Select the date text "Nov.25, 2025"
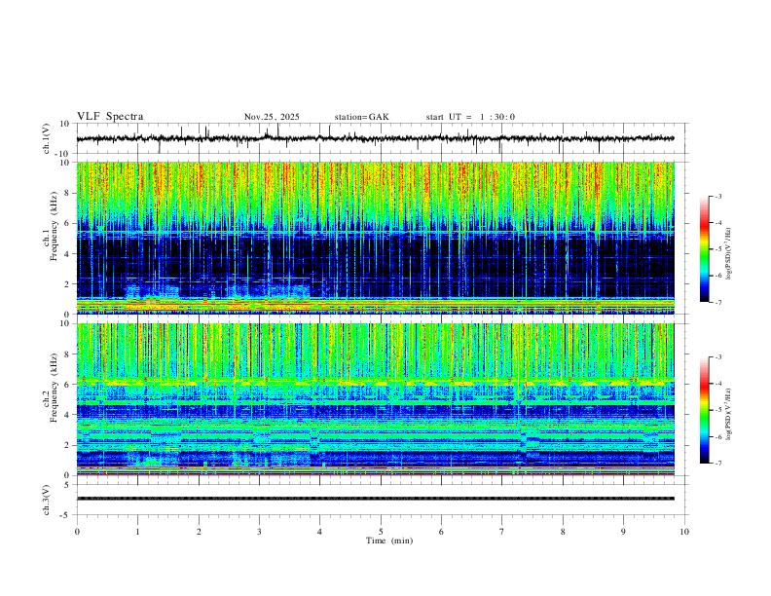This screenshot has height=596, width=771. tap(272, 117)
